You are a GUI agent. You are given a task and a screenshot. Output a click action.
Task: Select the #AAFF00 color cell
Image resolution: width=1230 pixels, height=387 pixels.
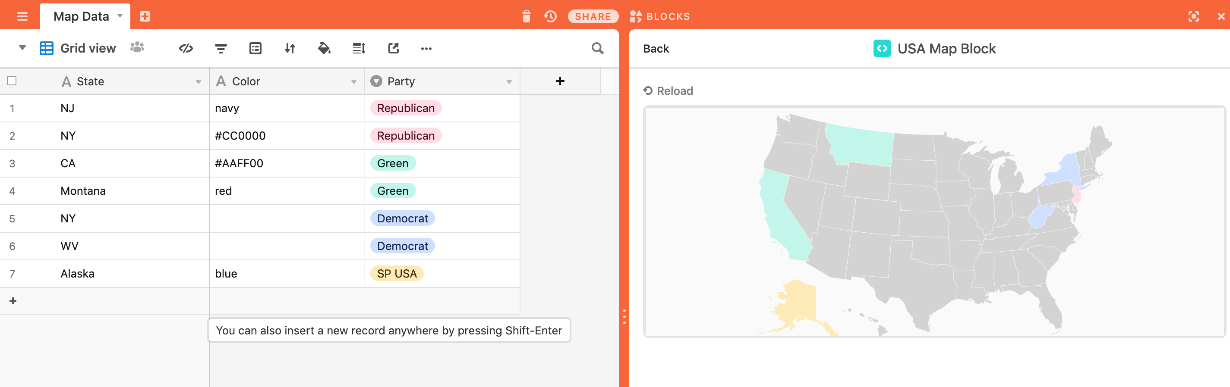click(x=287, y=163)
